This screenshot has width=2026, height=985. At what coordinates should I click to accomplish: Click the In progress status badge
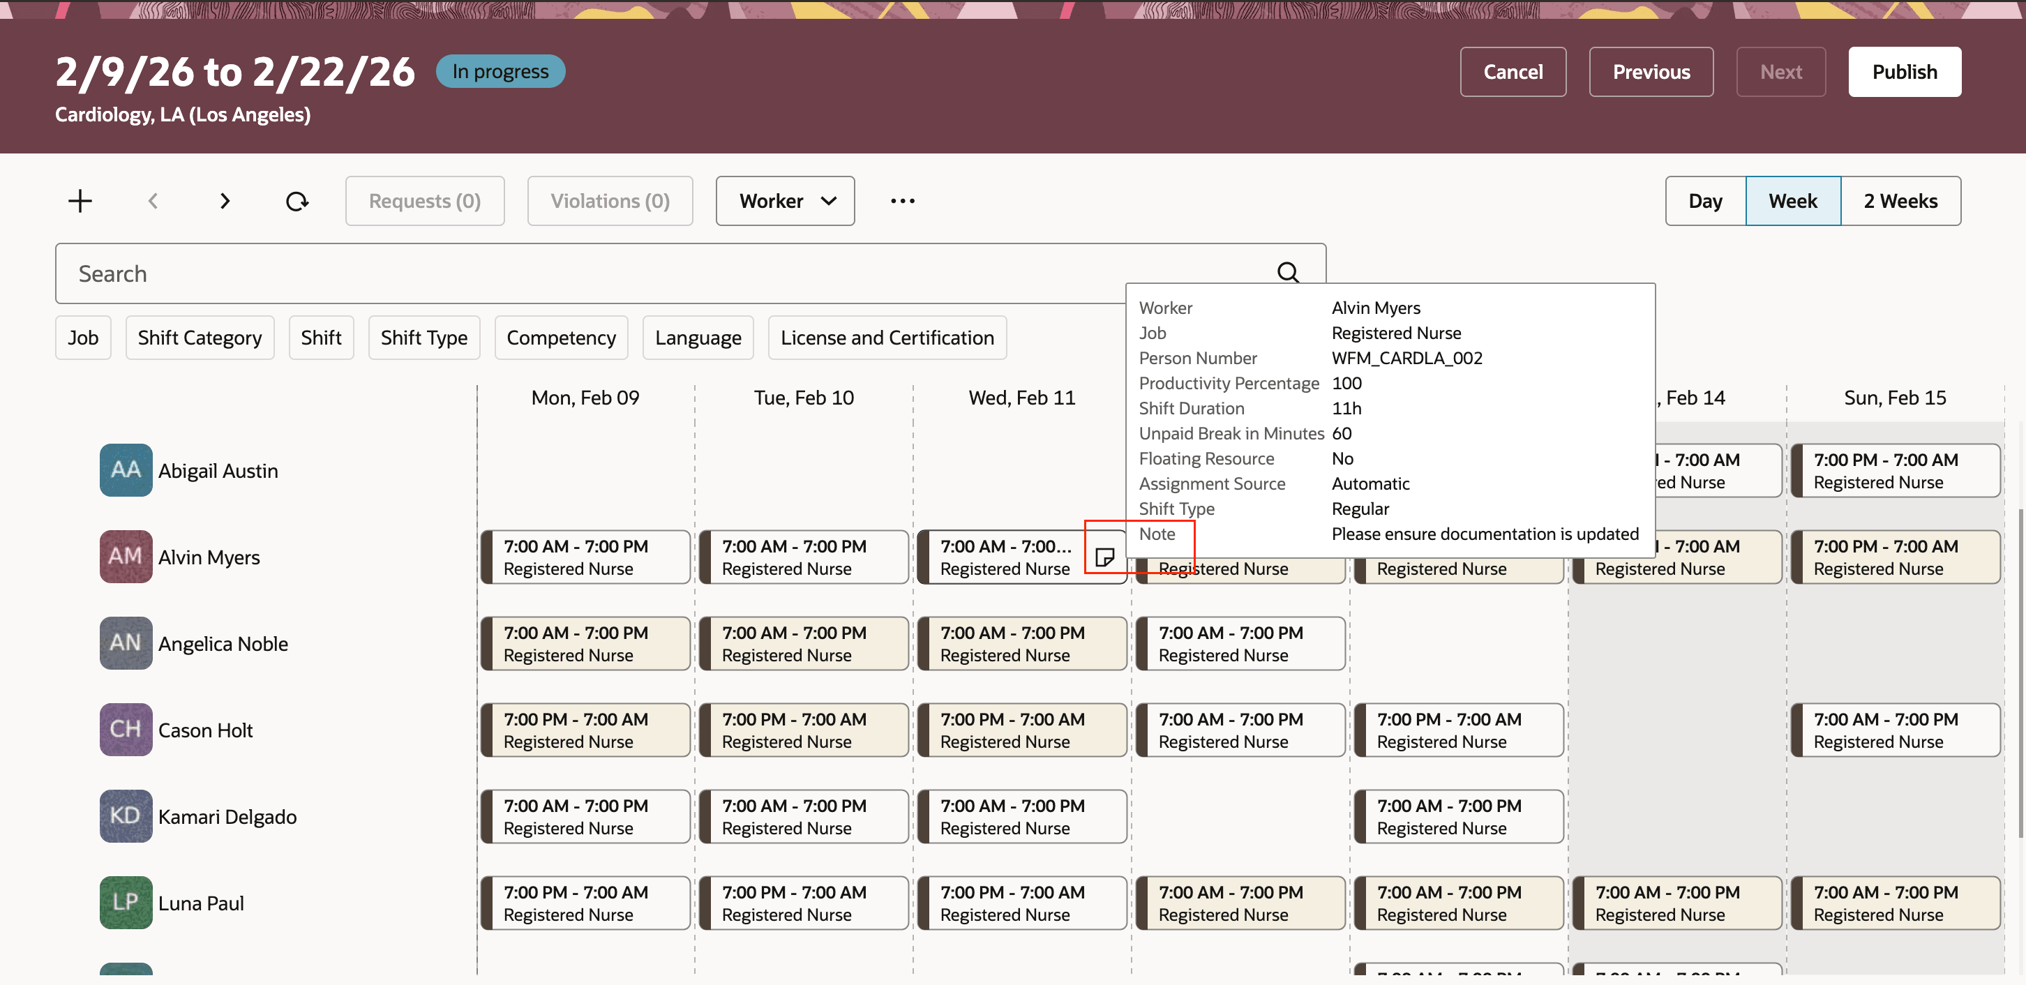pyautogui.click(x=500, y=70)
